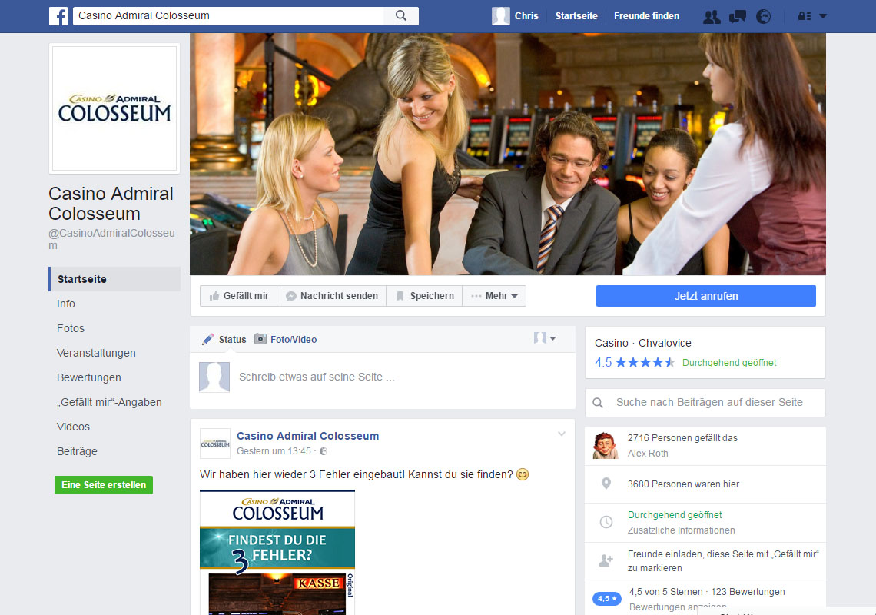
Task: Click 4.5 star rating
Action: point(635,362)
